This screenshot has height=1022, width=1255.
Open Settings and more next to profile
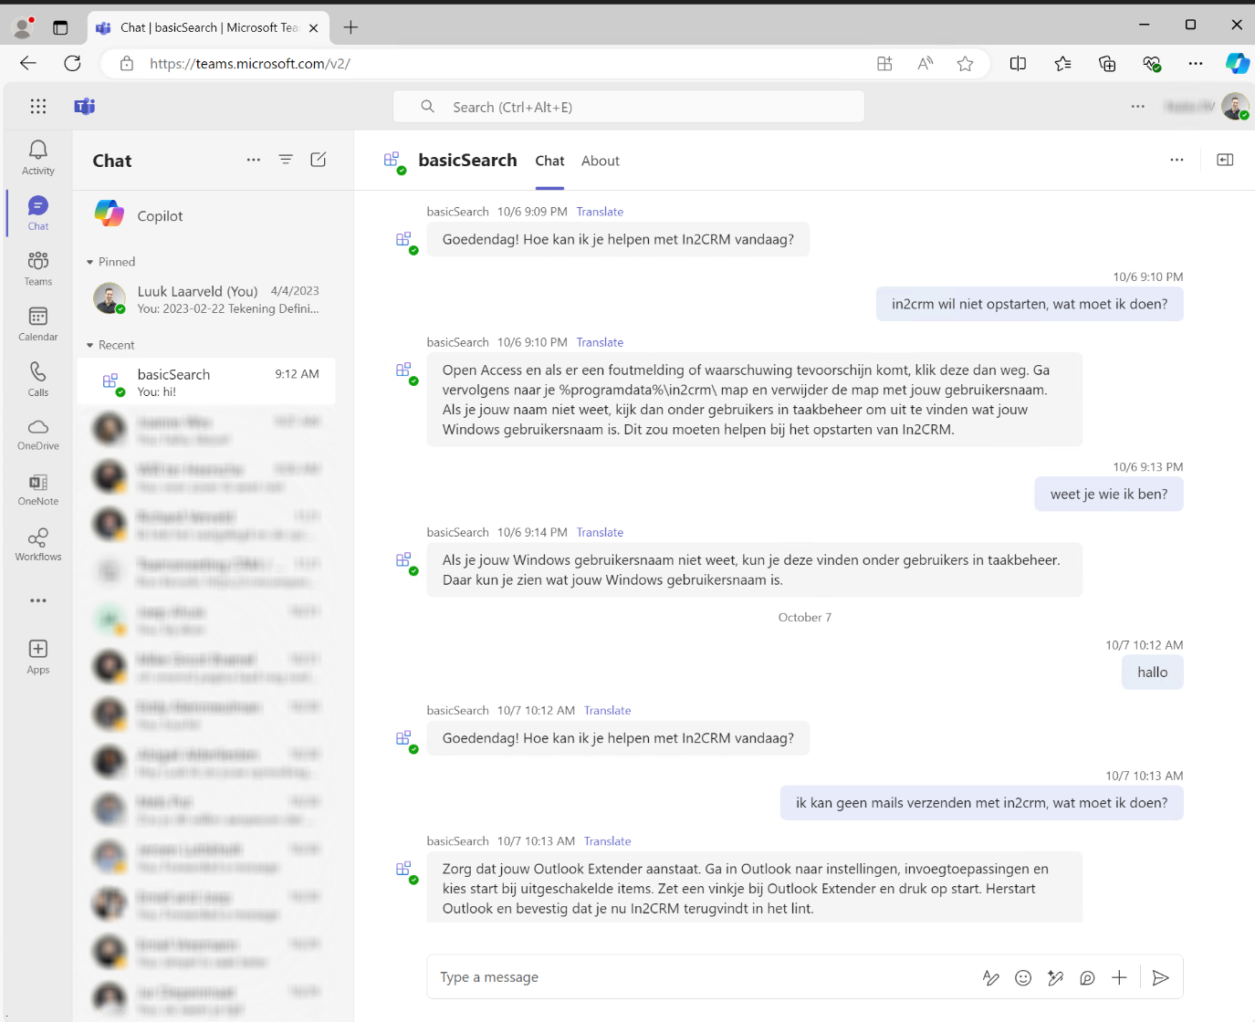1137,106
